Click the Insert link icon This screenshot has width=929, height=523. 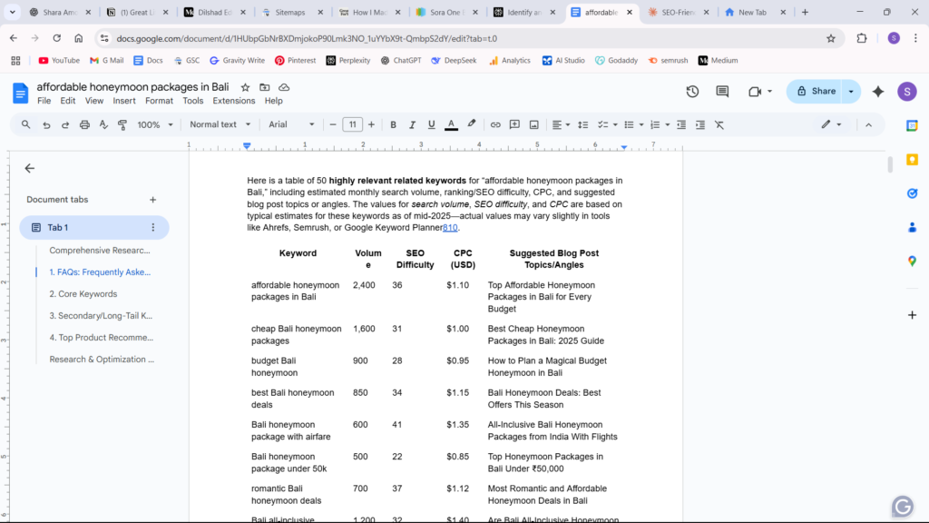tap(495, 124)
